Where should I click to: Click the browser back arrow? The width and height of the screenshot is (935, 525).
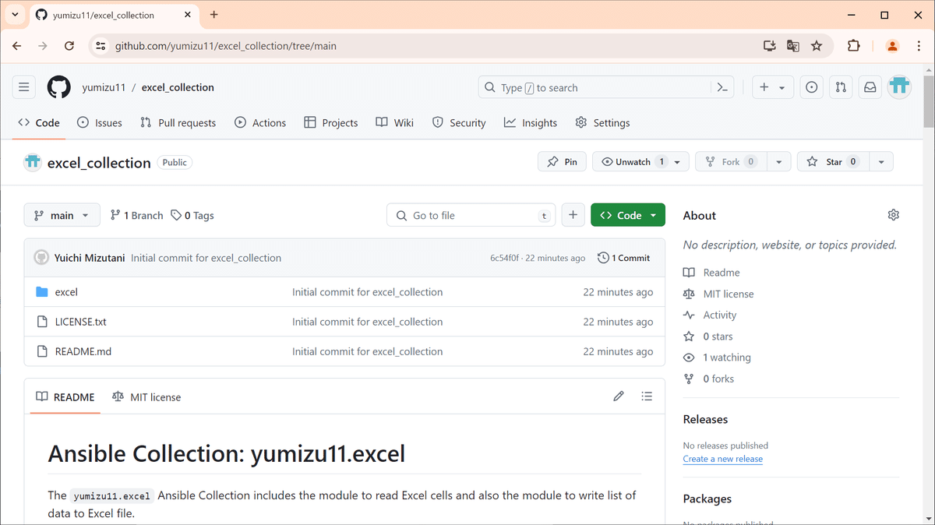pyautogui.click(x=17, y=46)
